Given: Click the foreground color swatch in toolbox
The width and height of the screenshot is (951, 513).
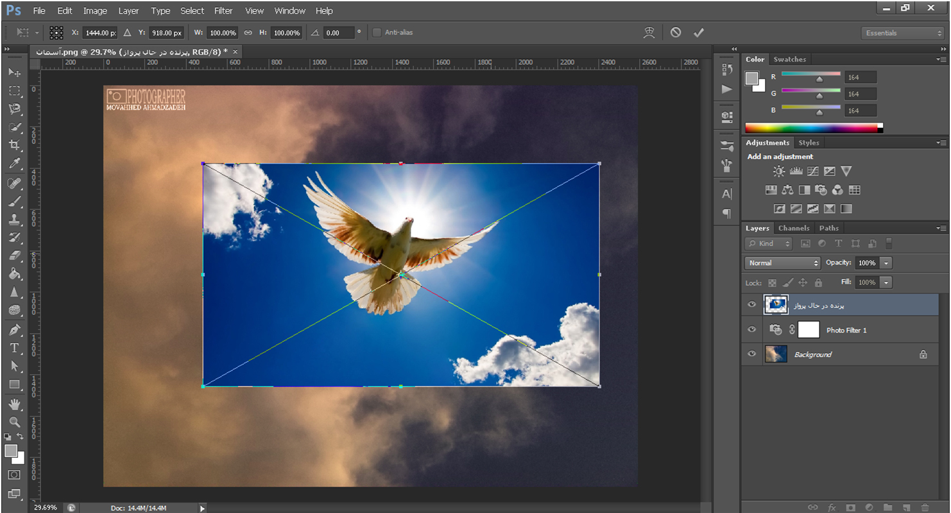Looking at the screenshot, I should (x=11, y=451).
